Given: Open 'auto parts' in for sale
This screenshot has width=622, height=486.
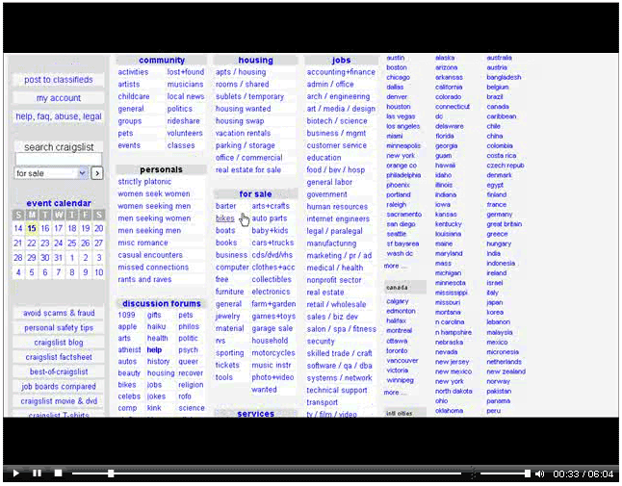Looking at the screenshot, I should 270,218.
